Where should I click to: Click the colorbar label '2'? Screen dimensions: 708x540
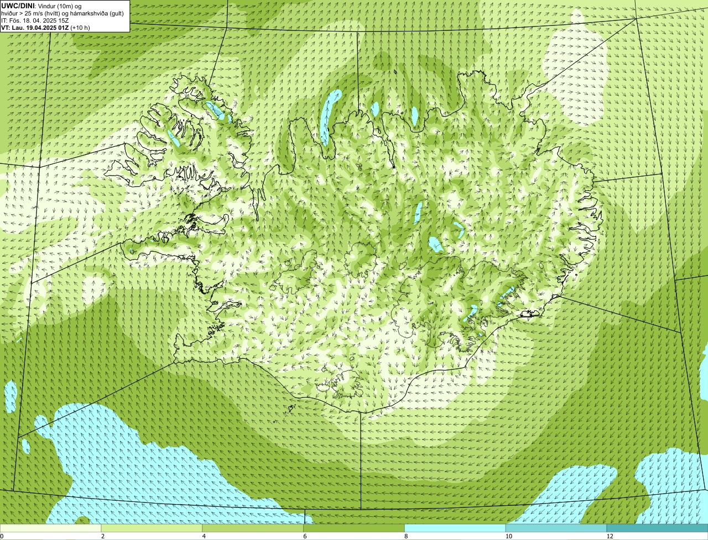102,536
